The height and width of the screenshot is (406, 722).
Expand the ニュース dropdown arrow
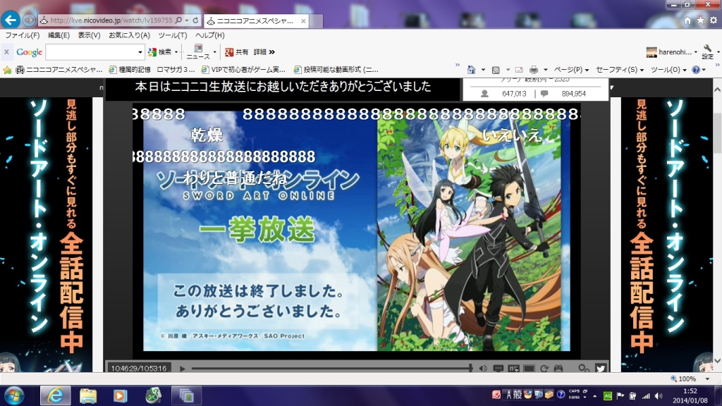click(x=214, y=52)
